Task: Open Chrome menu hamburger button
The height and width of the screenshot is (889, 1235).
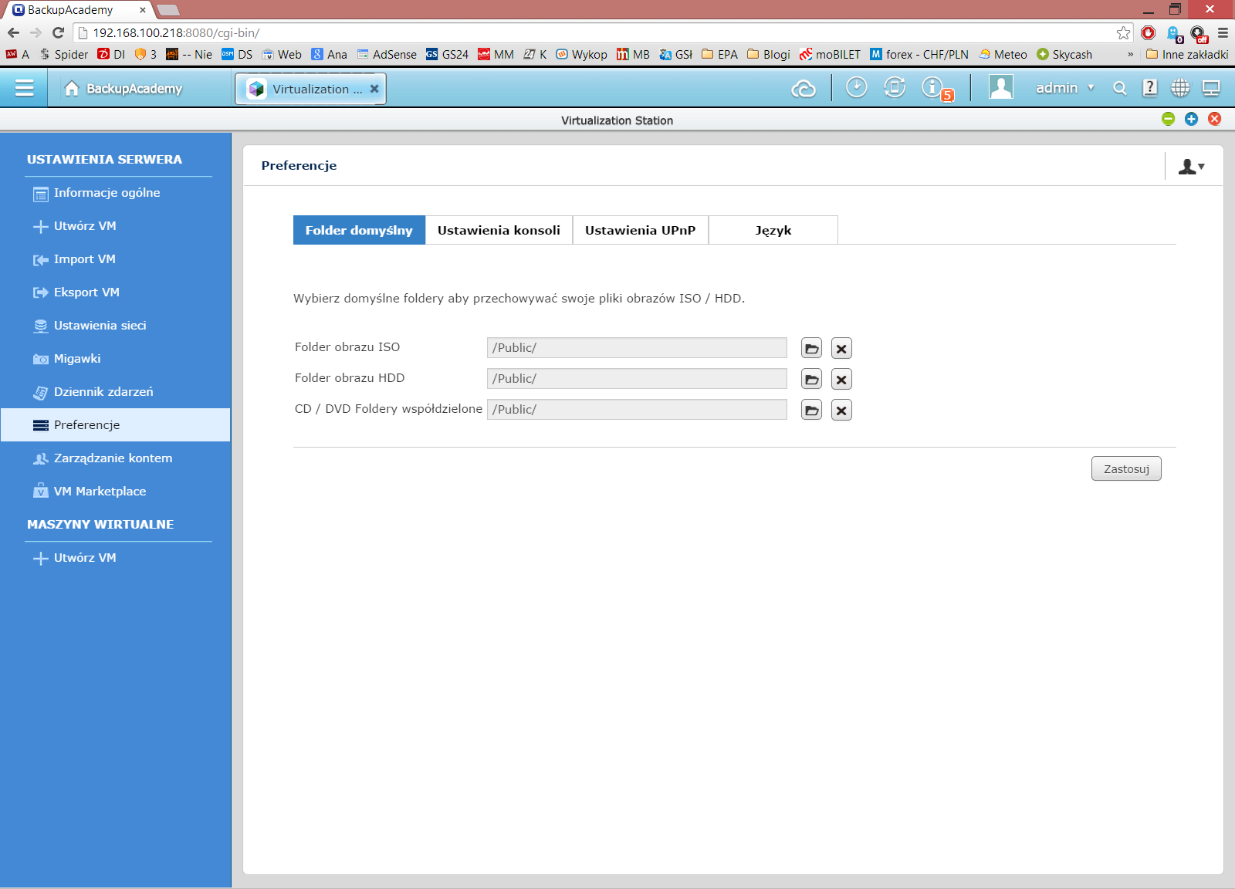Action: click(1223, 32)
